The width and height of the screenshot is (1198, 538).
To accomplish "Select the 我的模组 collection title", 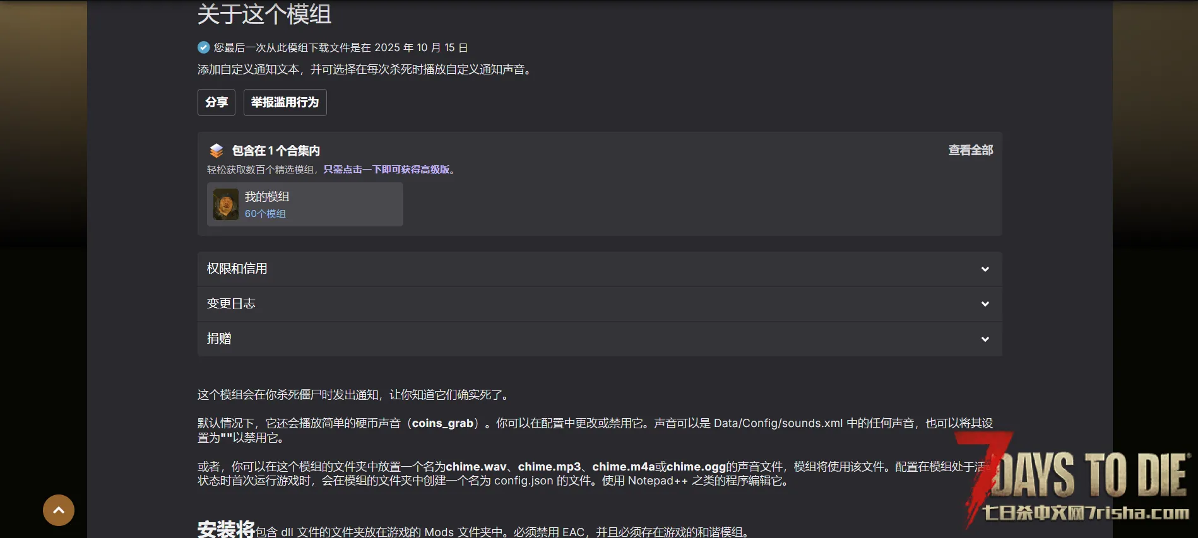I will (267, 197).
